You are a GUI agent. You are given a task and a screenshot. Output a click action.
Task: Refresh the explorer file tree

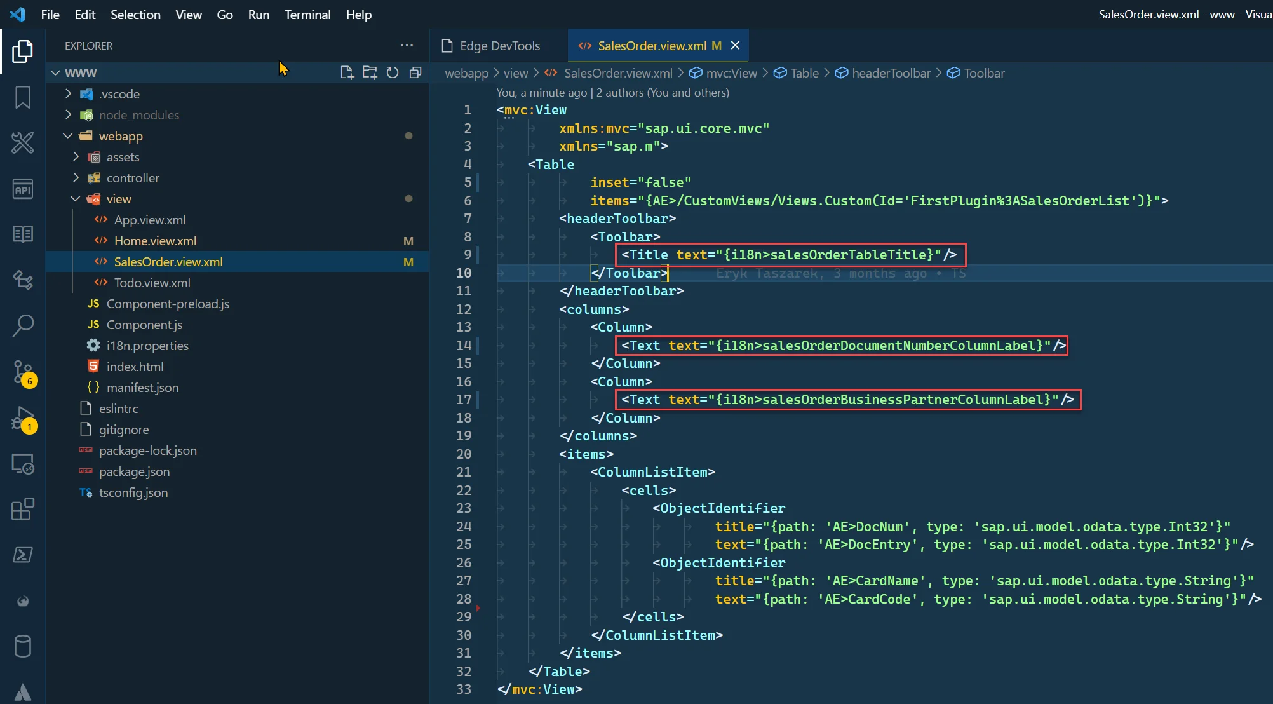(393, 72)
